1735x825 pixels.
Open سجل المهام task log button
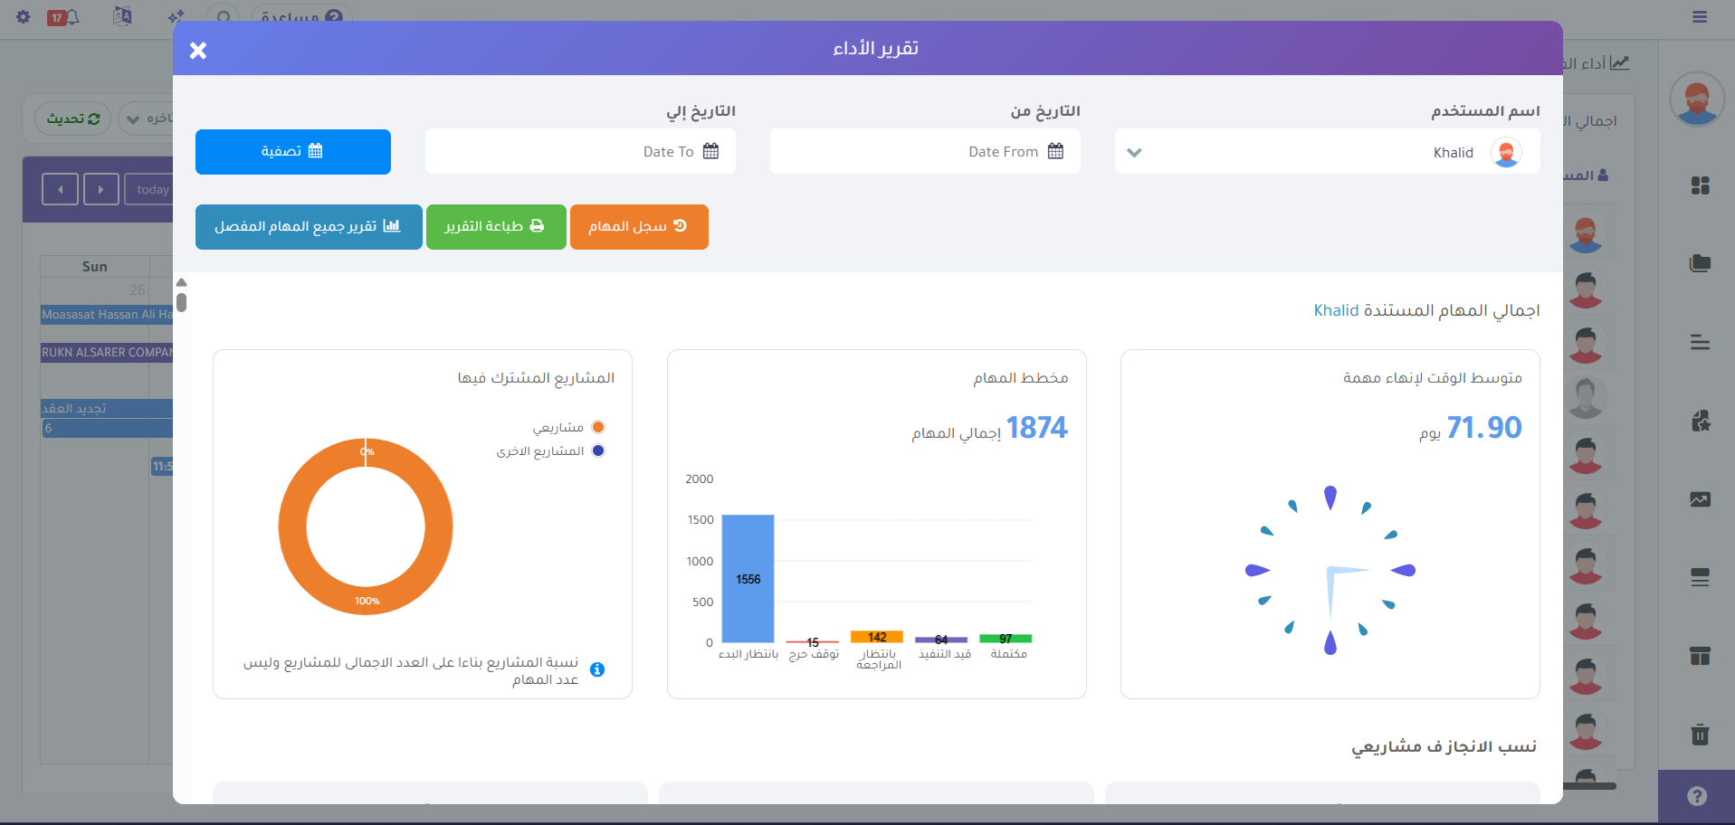[x=639, y=226]
